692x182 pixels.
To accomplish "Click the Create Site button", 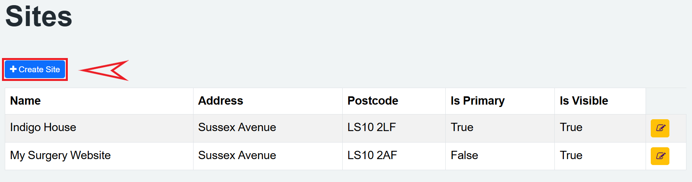I will (x=35, y=69).
